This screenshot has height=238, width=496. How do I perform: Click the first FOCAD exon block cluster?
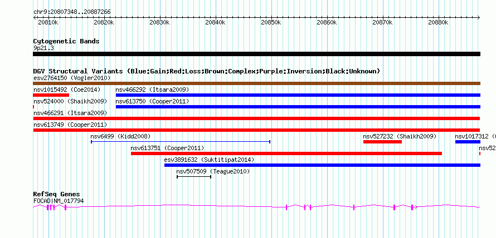[x=51, y=207]
